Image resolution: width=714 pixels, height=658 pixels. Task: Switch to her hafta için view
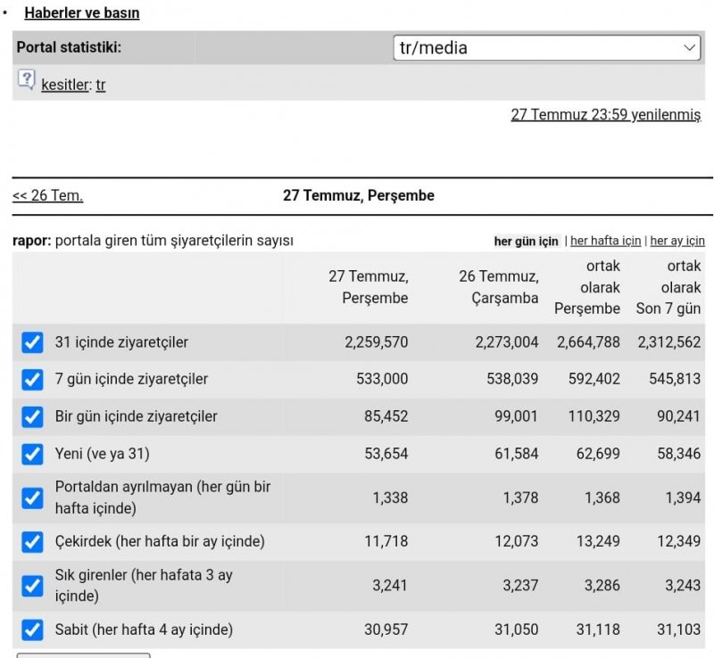(606, 241)
